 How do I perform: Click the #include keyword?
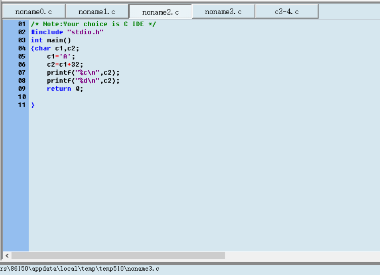(47, 32)
